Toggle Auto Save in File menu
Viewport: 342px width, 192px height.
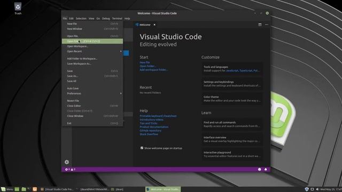coord(92,89)
